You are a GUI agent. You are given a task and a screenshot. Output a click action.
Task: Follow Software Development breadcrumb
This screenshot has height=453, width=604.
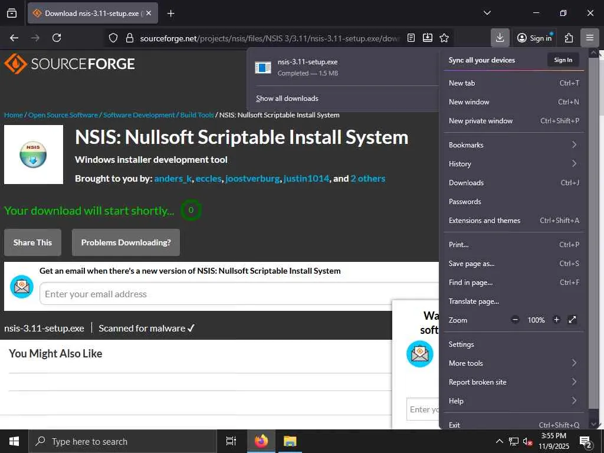(139, 115)
